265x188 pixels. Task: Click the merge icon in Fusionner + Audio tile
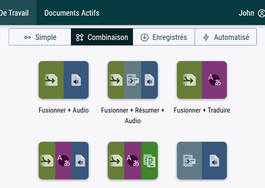[x=51, y=80]
